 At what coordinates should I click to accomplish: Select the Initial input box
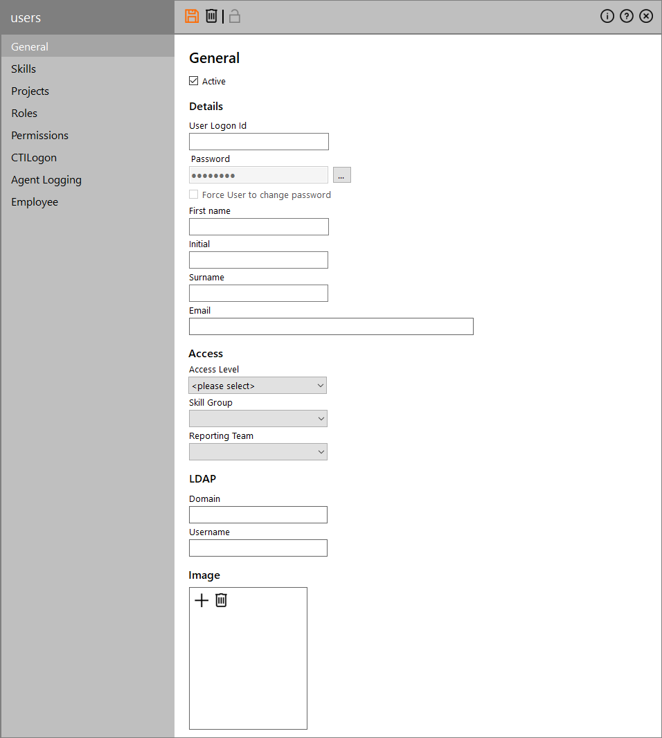pyautogui.click(x=258, y=260)
